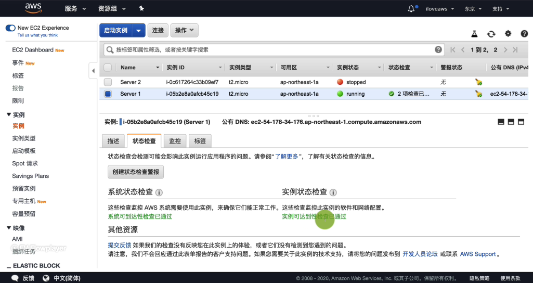Open 启动模板 in sidebar
Screen dimensions: 533x283
click(x=24, y=151)
